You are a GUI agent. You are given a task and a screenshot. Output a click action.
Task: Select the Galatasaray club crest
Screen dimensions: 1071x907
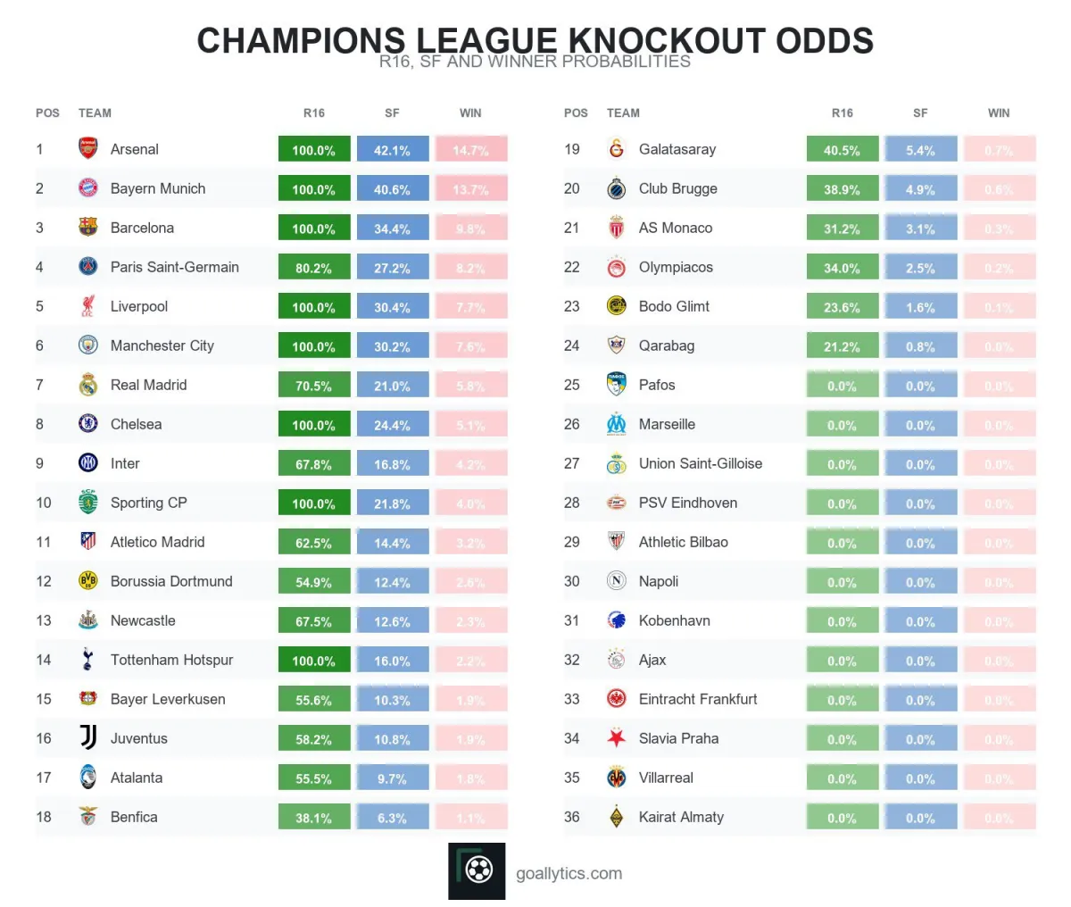[616, 149]
